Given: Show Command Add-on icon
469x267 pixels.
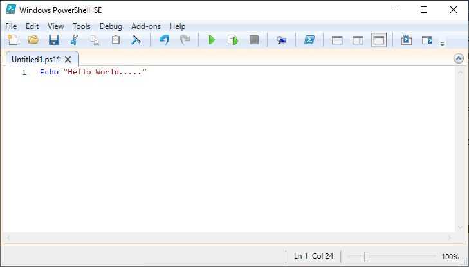Looking at the screenshot, I should tap(427, 40).
